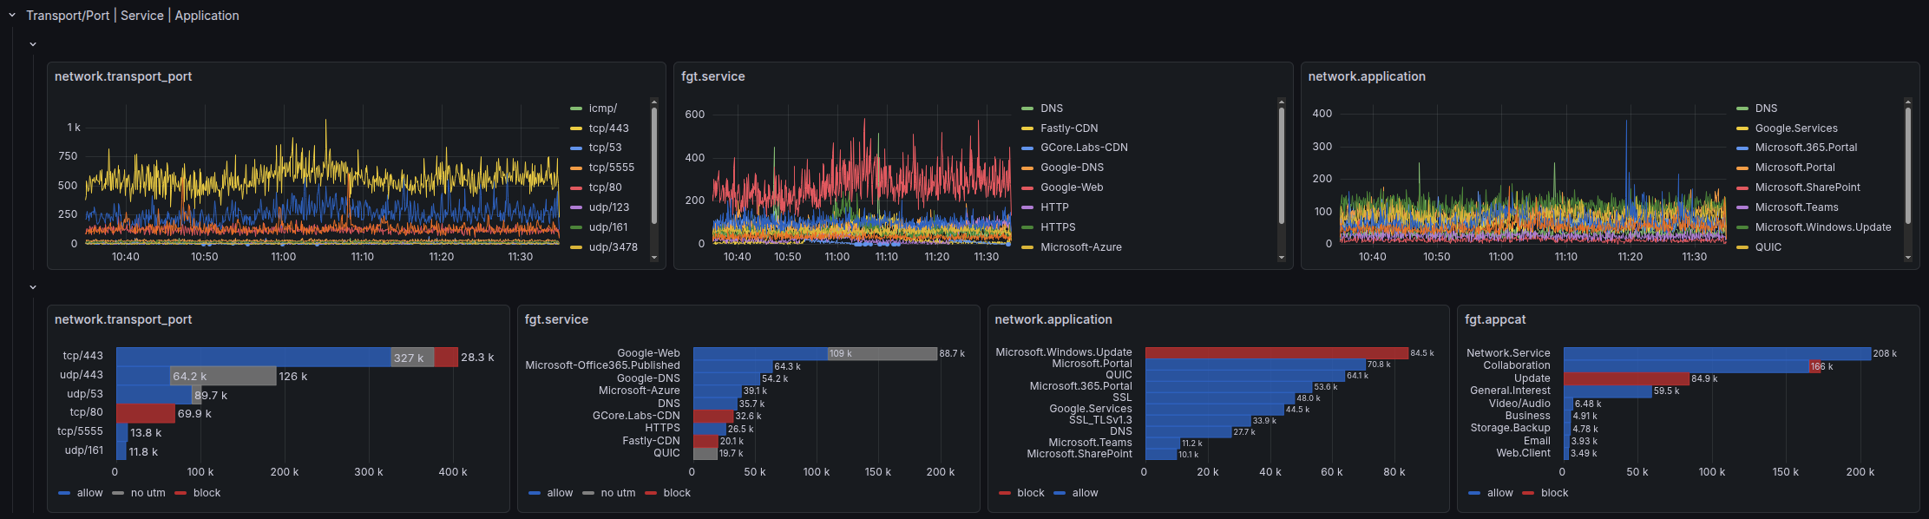Click the Fastly-CDN yellow legend swatch
The width and height of the screenshot is (1929, 519).
tap(1027, 128)
